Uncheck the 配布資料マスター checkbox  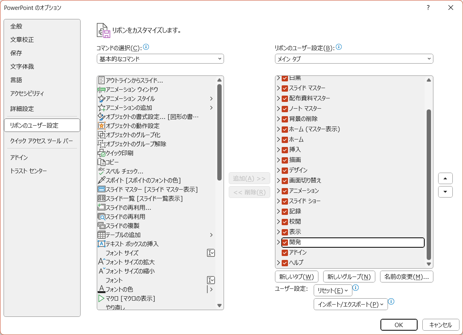285,99
